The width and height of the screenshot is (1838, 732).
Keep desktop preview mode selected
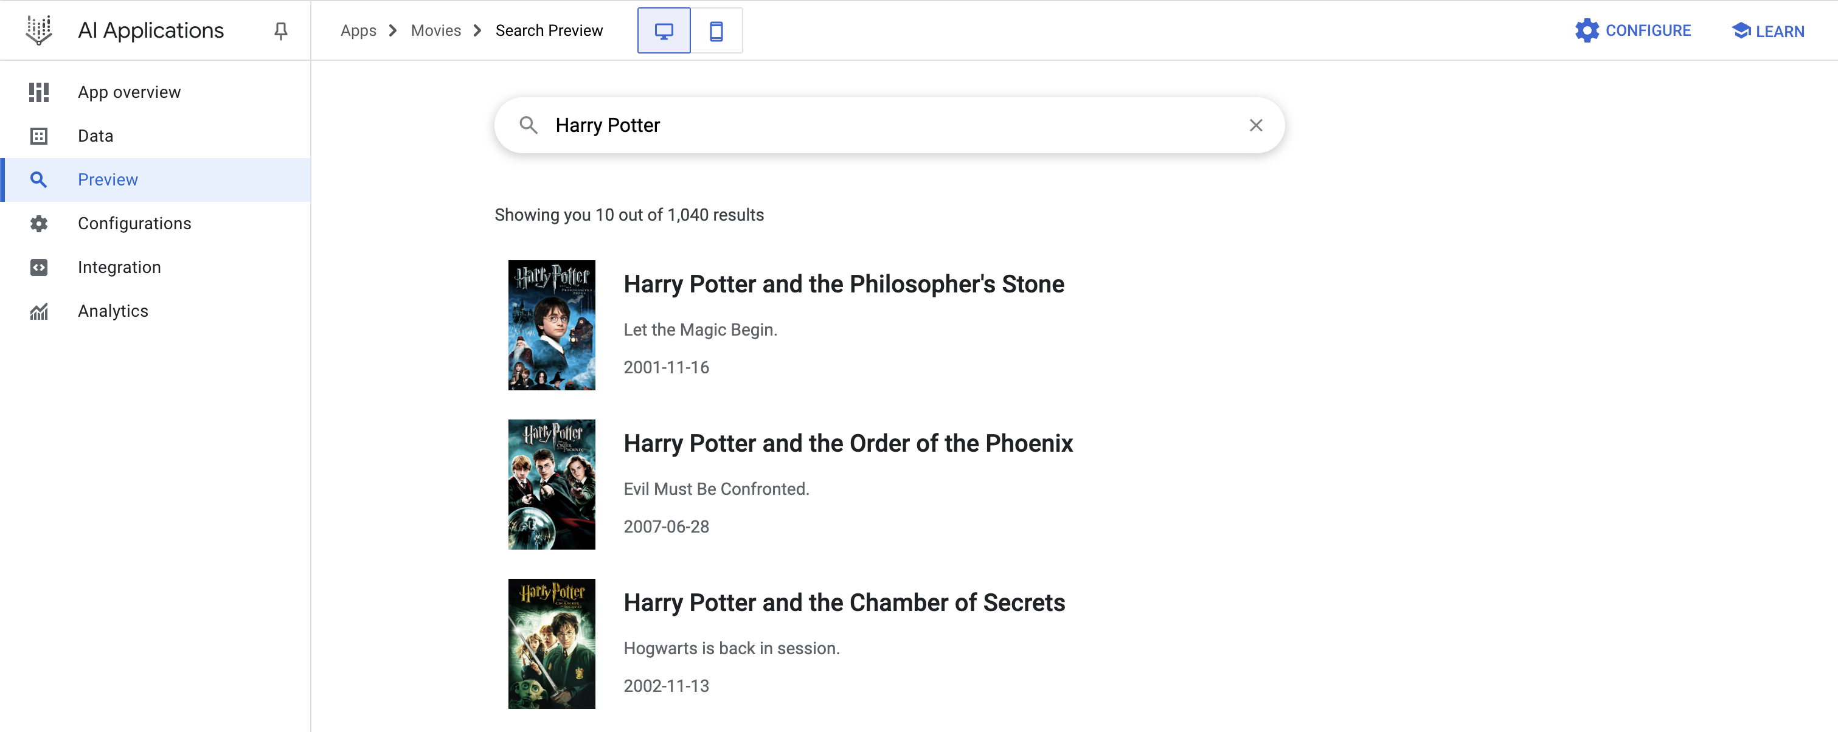(x=664, y=30)
